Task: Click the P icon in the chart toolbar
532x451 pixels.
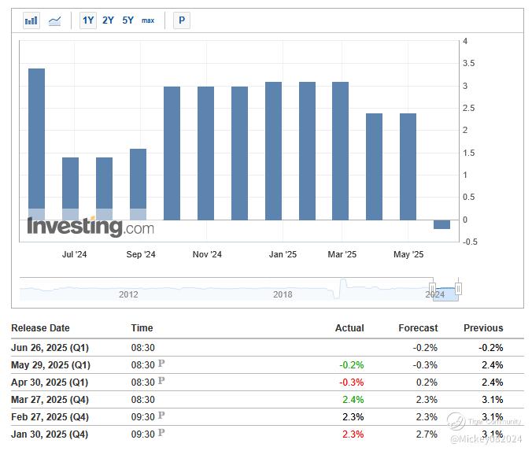Action: click(x=182, y=20)
